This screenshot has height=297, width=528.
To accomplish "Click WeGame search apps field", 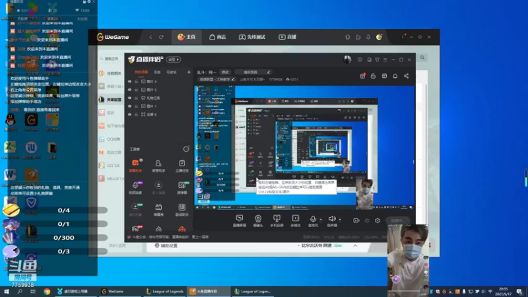I will [x=110, y=59].
